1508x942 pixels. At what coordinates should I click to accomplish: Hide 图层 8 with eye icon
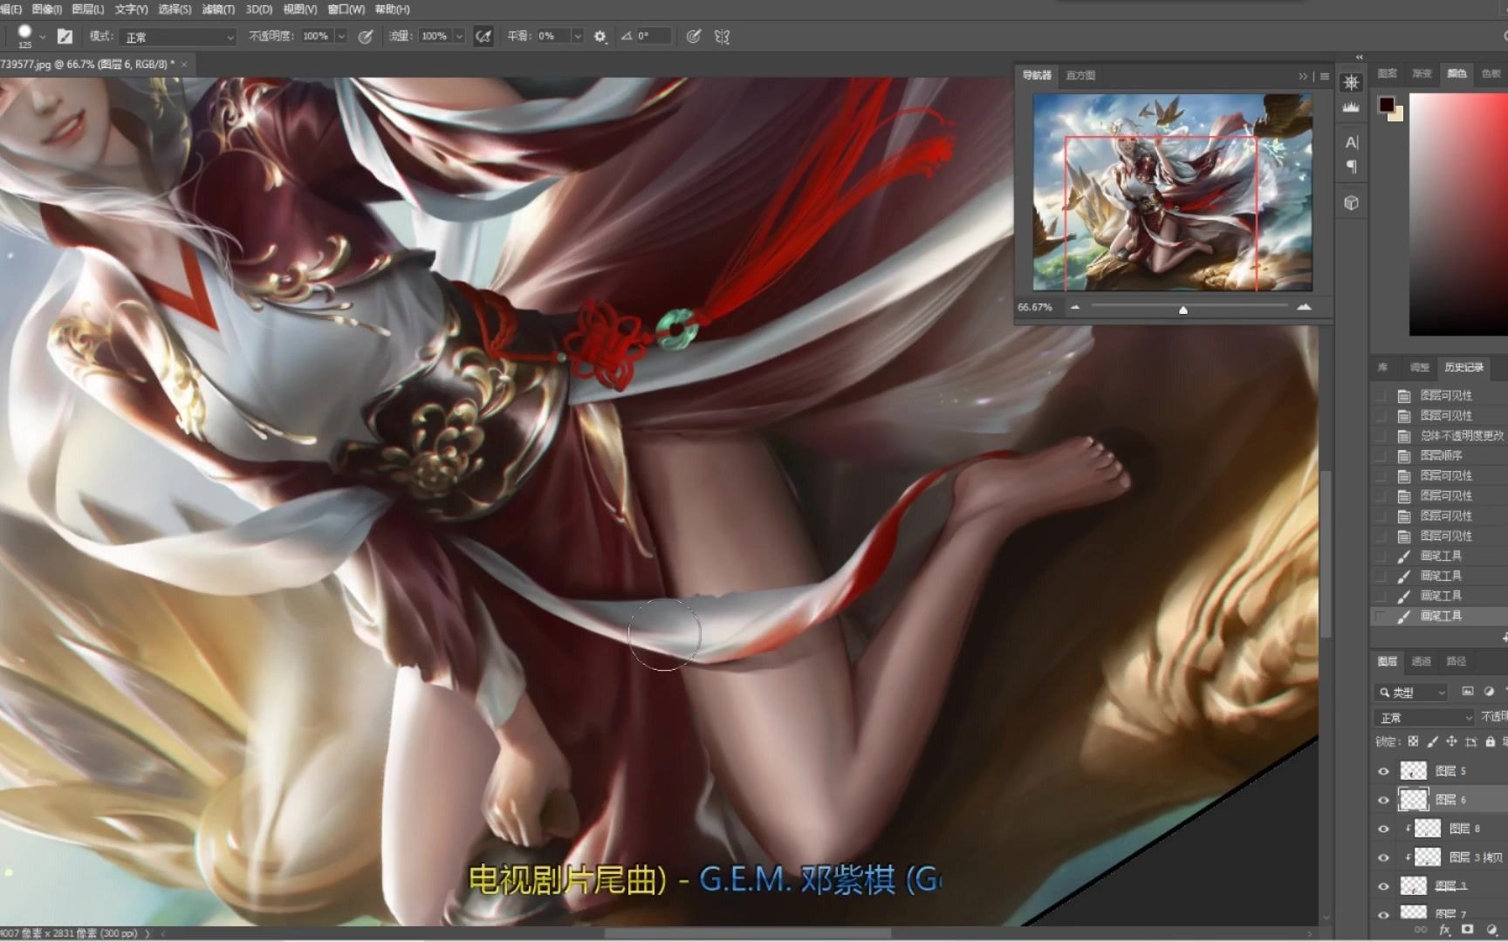[x=1383, y=829]
